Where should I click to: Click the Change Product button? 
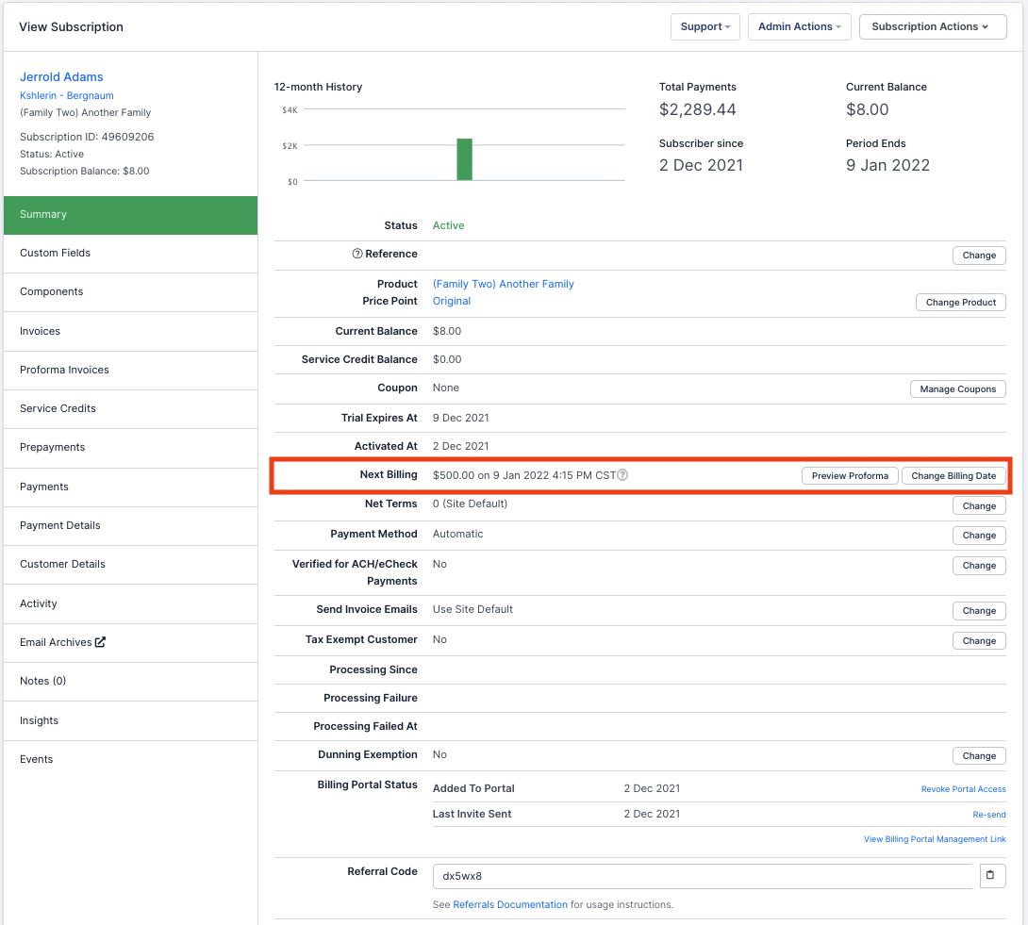960,303
